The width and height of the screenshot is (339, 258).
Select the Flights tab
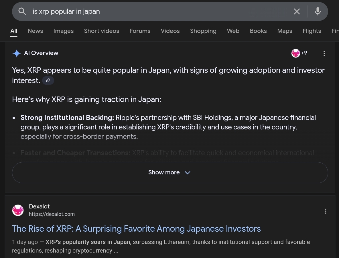click(312, 31)
